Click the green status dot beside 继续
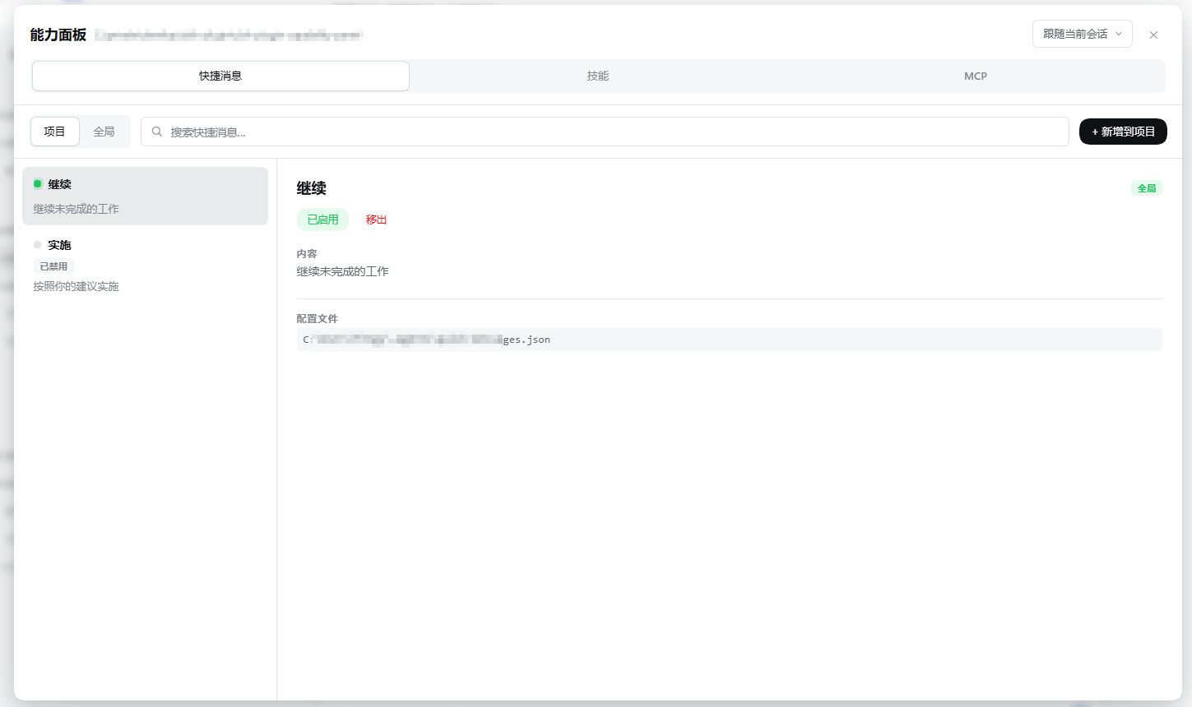Viewport: 1192px width, 707px height. click(x=38, y=184)
